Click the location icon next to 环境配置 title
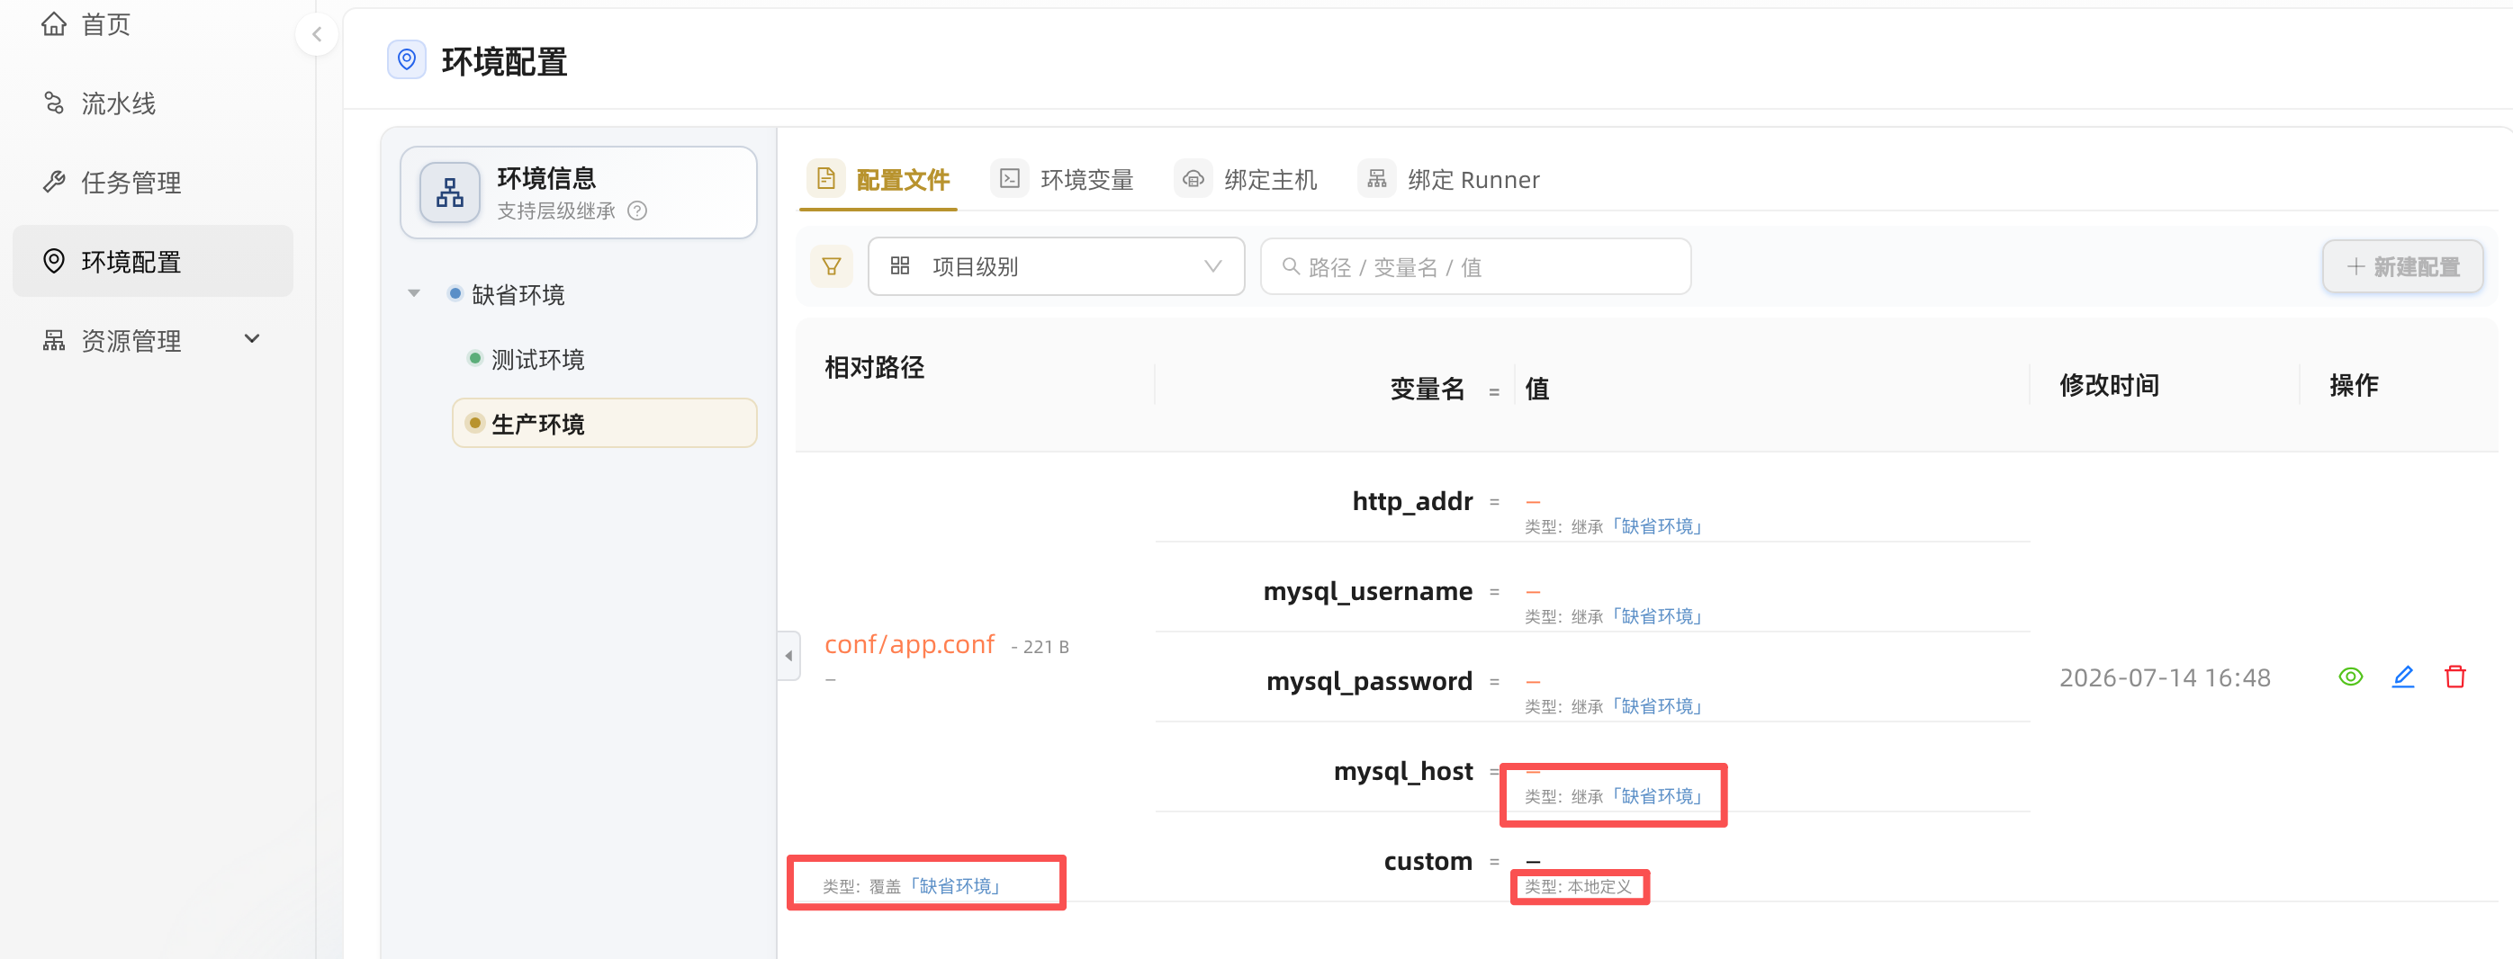The height and width of the screenshot is (959, 2513). pos(407,59)
